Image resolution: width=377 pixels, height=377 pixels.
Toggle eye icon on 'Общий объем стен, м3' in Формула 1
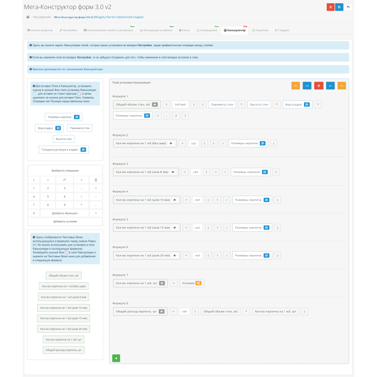click(155, 104)
